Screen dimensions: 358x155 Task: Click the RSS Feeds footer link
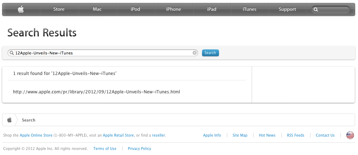pyautogui.click(x=295, y=136)
